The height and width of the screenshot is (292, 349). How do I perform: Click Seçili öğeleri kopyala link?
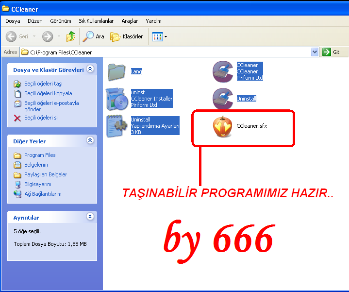48,93
